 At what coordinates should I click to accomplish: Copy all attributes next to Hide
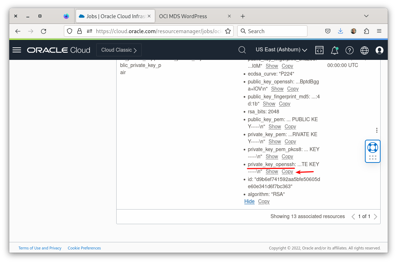pos(264,201)
